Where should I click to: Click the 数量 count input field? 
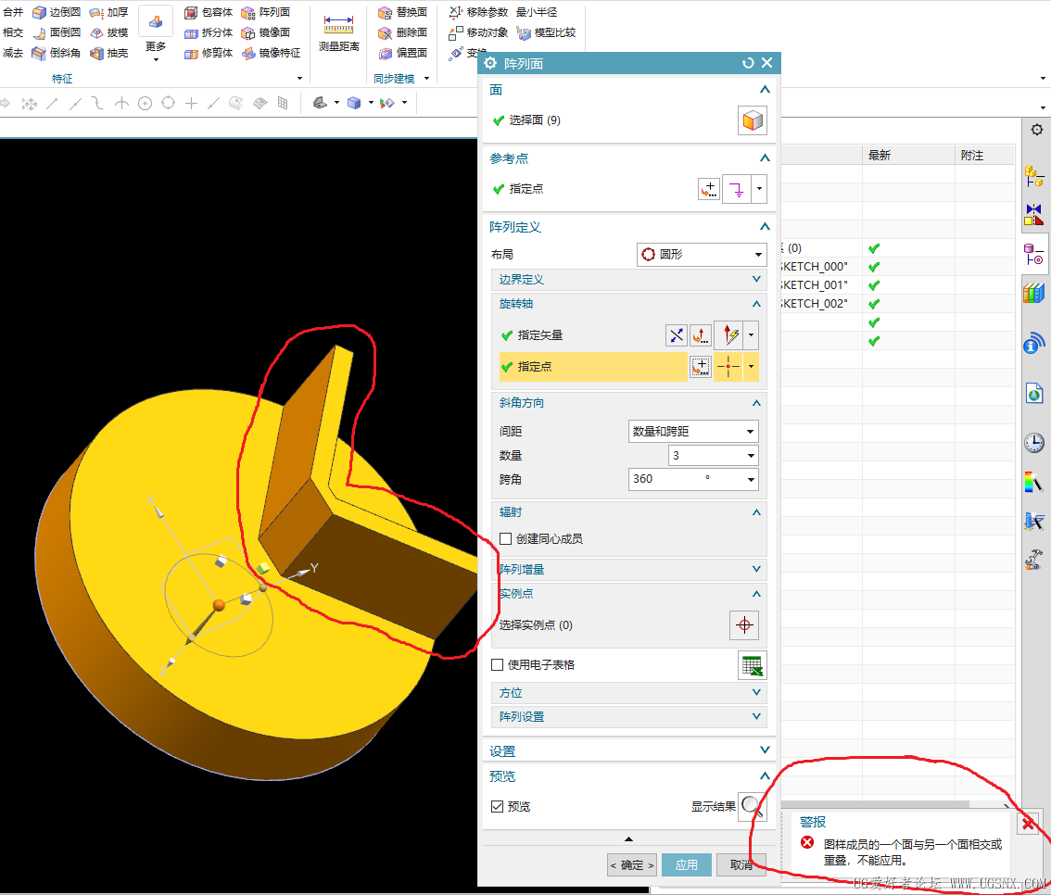(714, 456)
